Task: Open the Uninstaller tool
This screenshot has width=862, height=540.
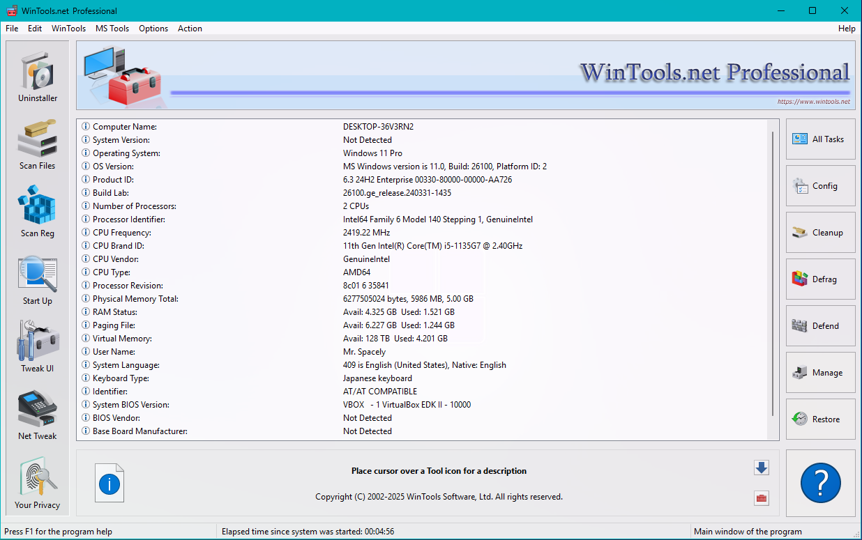Action: pyautogui.click(x=38, y=76)
